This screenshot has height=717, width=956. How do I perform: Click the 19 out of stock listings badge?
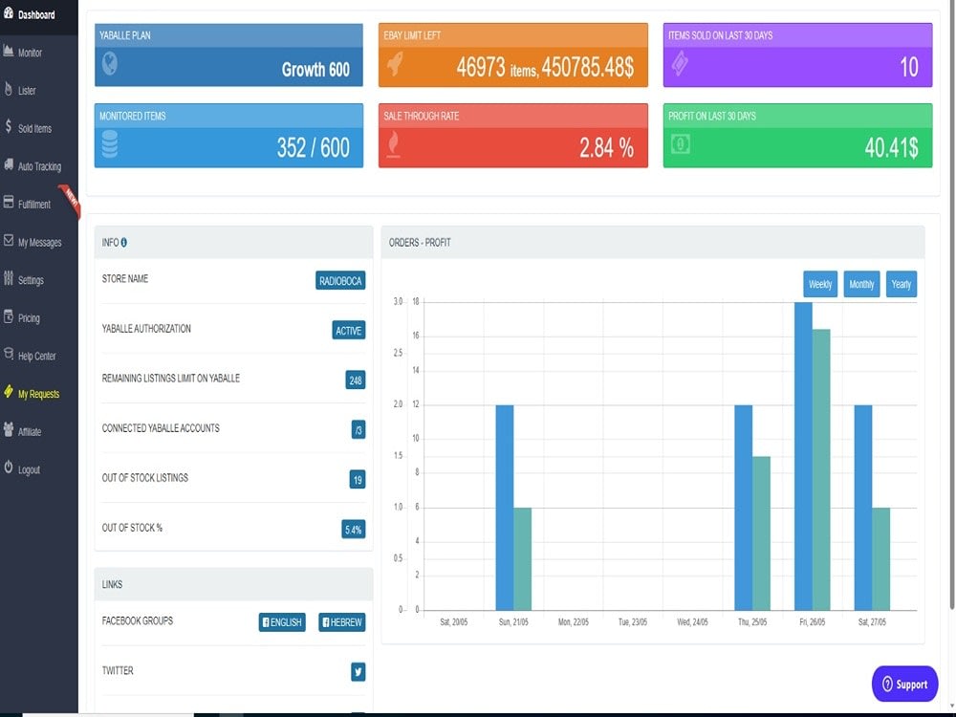coord(358,480)
